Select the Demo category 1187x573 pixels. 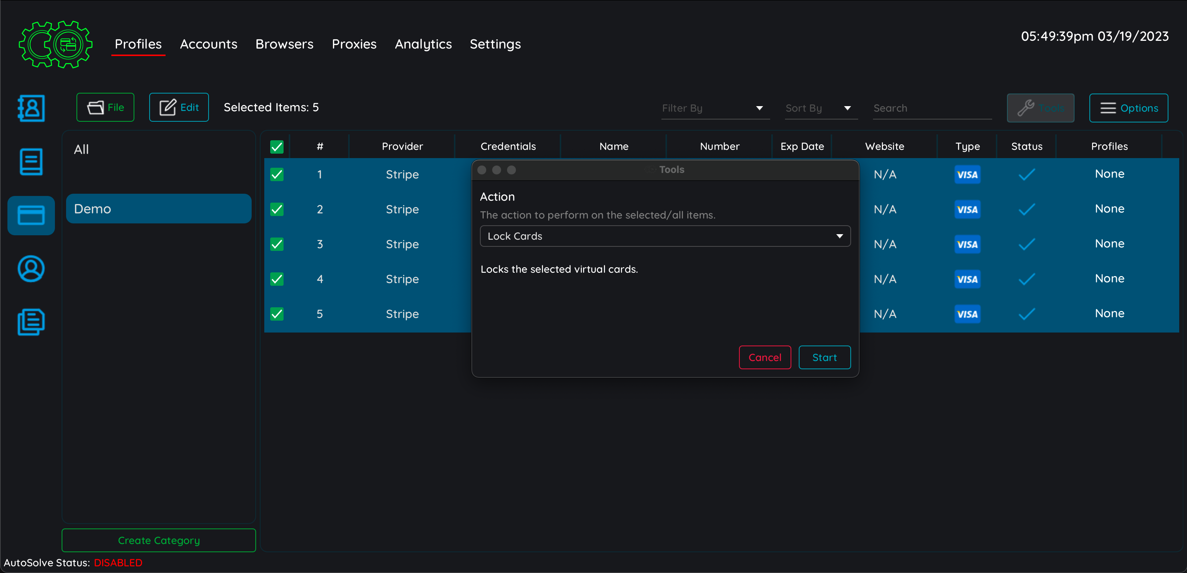coord(158,209)
